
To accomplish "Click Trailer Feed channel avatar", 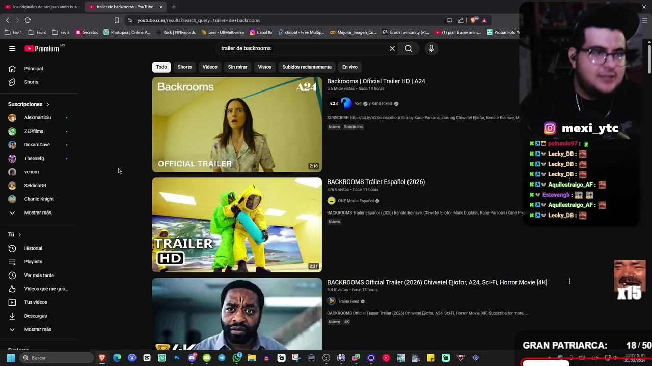I will (331, 301).
